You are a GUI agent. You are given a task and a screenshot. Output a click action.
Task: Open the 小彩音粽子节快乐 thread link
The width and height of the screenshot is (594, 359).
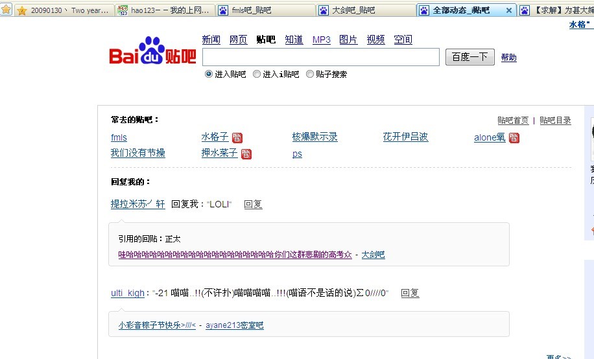pyautogui.click(x=157, y=325)
